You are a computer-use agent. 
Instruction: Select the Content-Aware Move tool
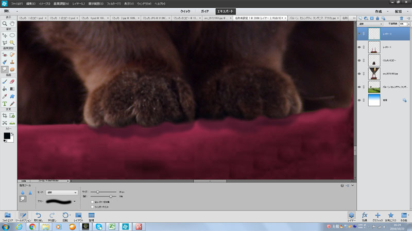pyautogui.click(x=5, y=123)
